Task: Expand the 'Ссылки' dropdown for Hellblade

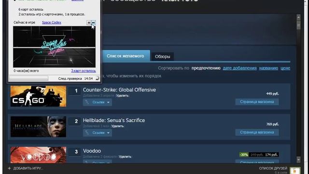Action: [x=98, y=133]
